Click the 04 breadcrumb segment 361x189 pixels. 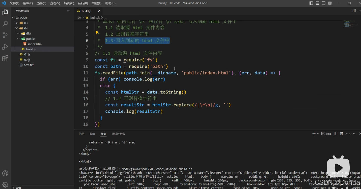[x=79, y=18]
